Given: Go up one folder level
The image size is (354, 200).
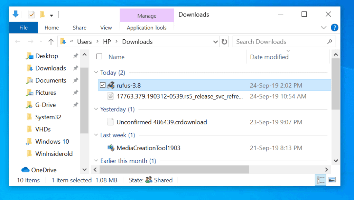Looking at the screenshot, I should coord(51,42).
